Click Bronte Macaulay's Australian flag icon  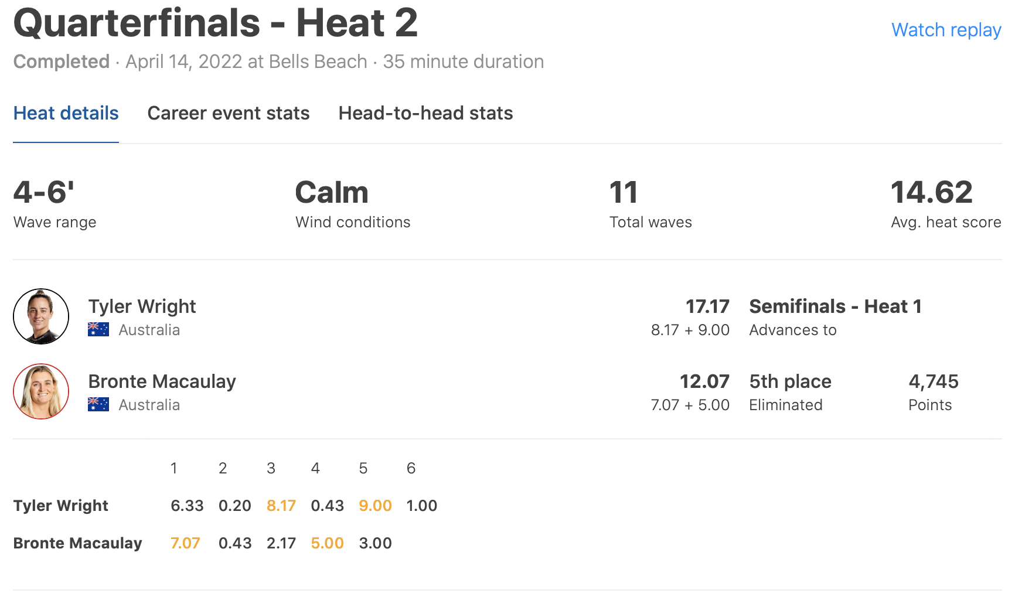pos(98,405)
